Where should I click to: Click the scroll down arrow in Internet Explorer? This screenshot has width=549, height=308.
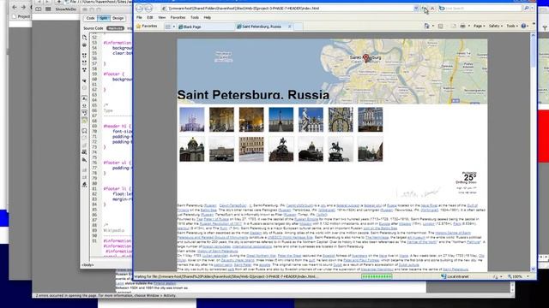(x=534, y=269)
